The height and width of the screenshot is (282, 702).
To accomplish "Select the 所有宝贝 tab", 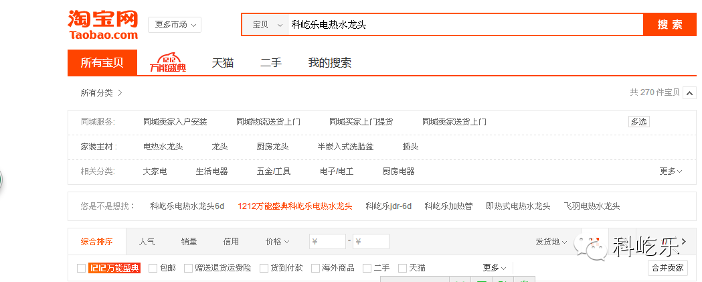I will [102, 63].
